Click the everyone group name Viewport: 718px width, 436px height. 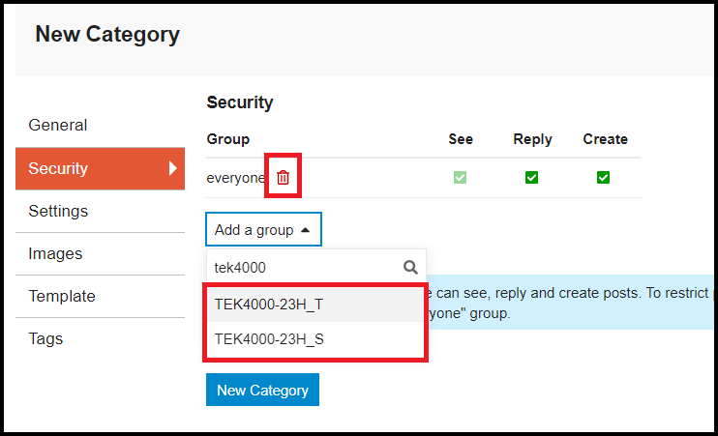[x=235, y=178]
